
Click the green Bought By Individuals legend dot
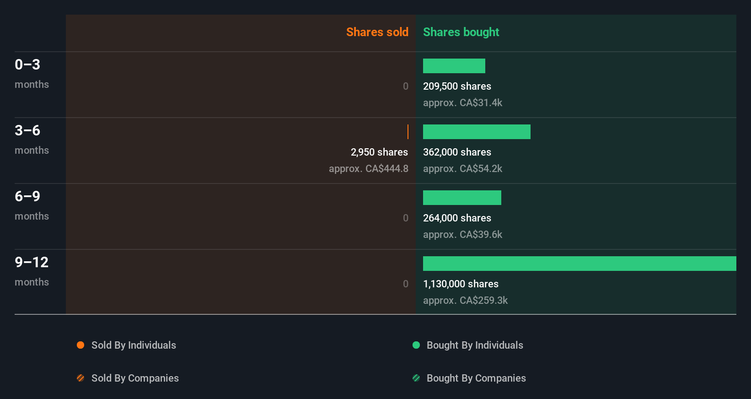[x=416, y=345]
